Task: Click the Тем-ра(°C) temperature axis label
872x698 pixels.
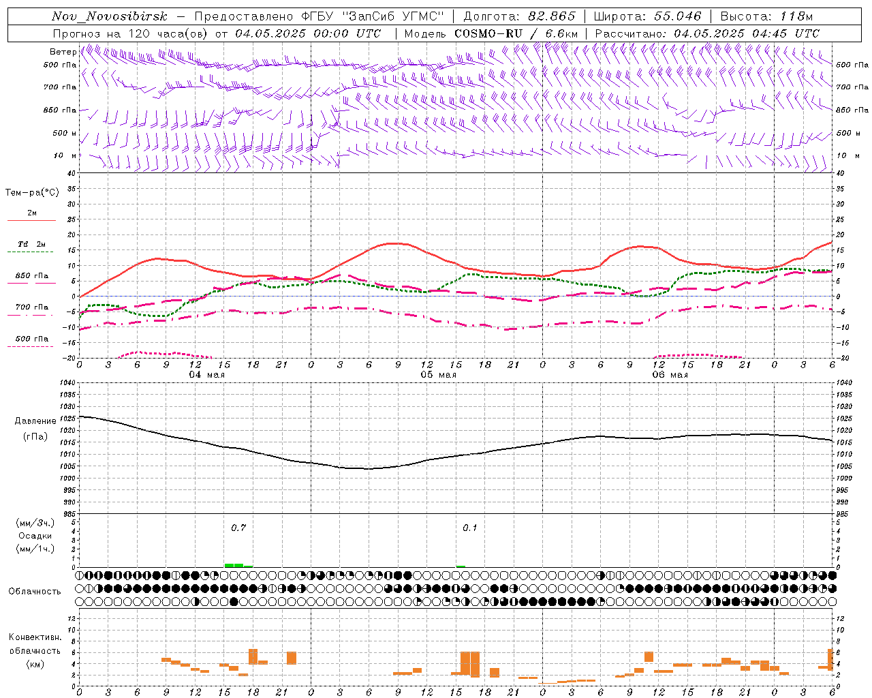Action: (x=32, y=193)
